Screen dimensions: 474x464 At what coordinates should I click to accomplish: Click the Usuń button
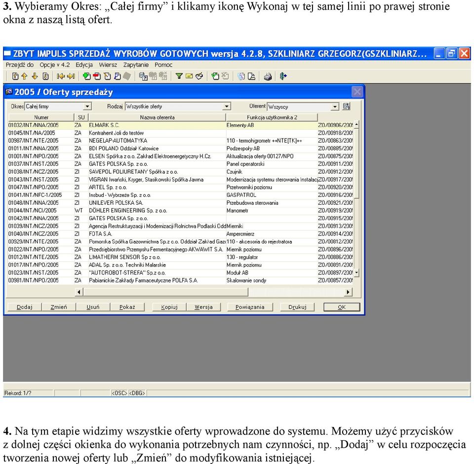[x=93, y=307]
